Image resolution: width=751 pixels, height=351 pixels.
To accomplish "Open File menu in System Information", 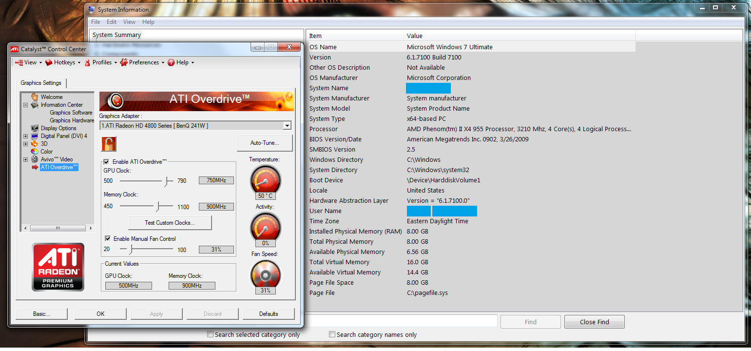I will pos(96,22).
